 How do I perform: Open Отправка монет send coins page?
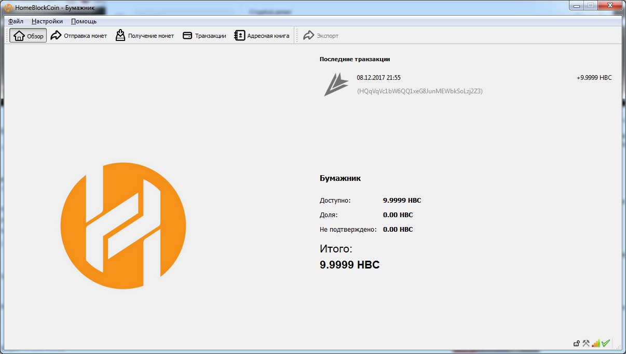[x=79, y=36]
